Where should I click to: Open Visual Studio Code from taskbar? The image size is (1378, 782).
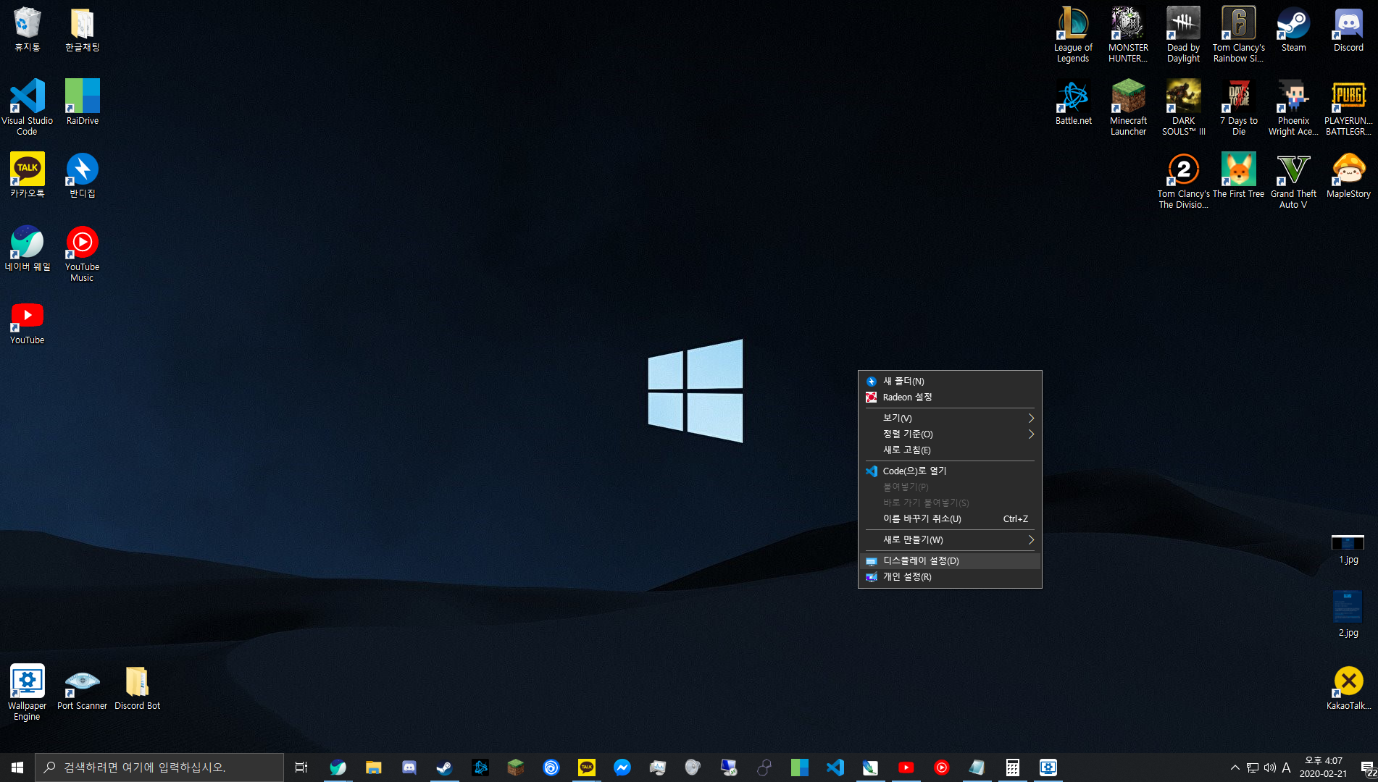(x=835, y=768)
